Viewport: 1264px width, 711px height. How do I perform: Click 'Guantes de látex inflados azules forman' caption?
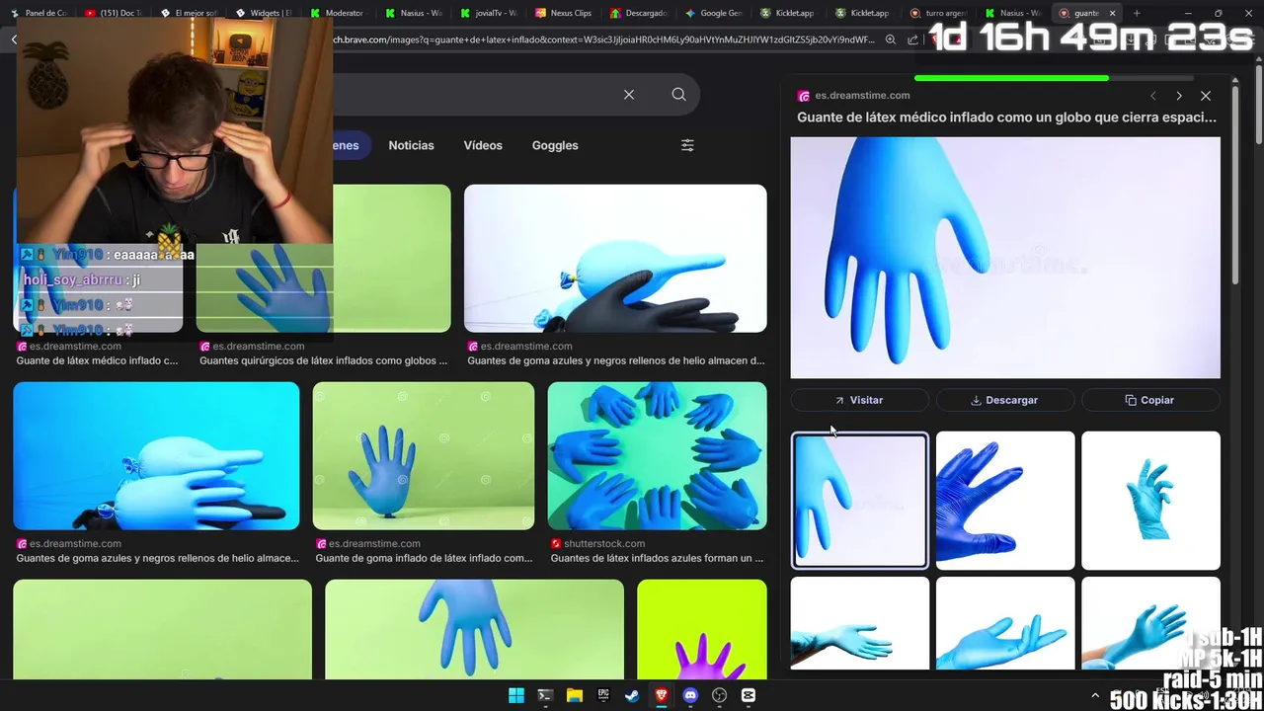(657, 558)
